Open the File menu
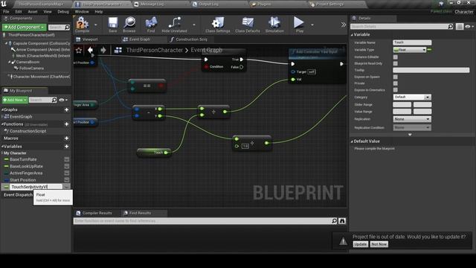The width and height of the screenshot is (476, 268). point(6,12)
